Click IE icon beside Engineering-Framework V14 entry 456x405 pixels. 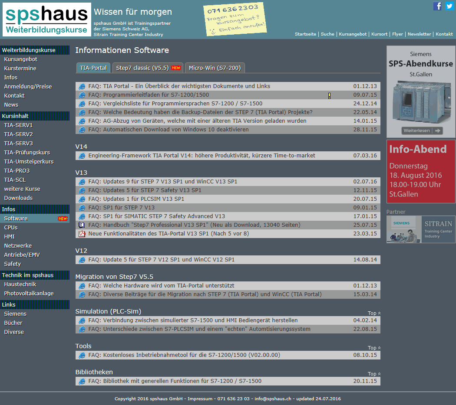point(82,156)
